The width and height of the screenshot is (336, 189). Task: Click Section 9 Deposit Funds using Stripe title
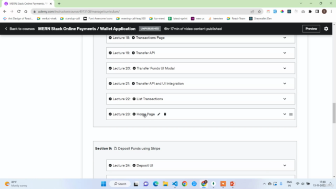pyautogui.click(x=139, y=149)
